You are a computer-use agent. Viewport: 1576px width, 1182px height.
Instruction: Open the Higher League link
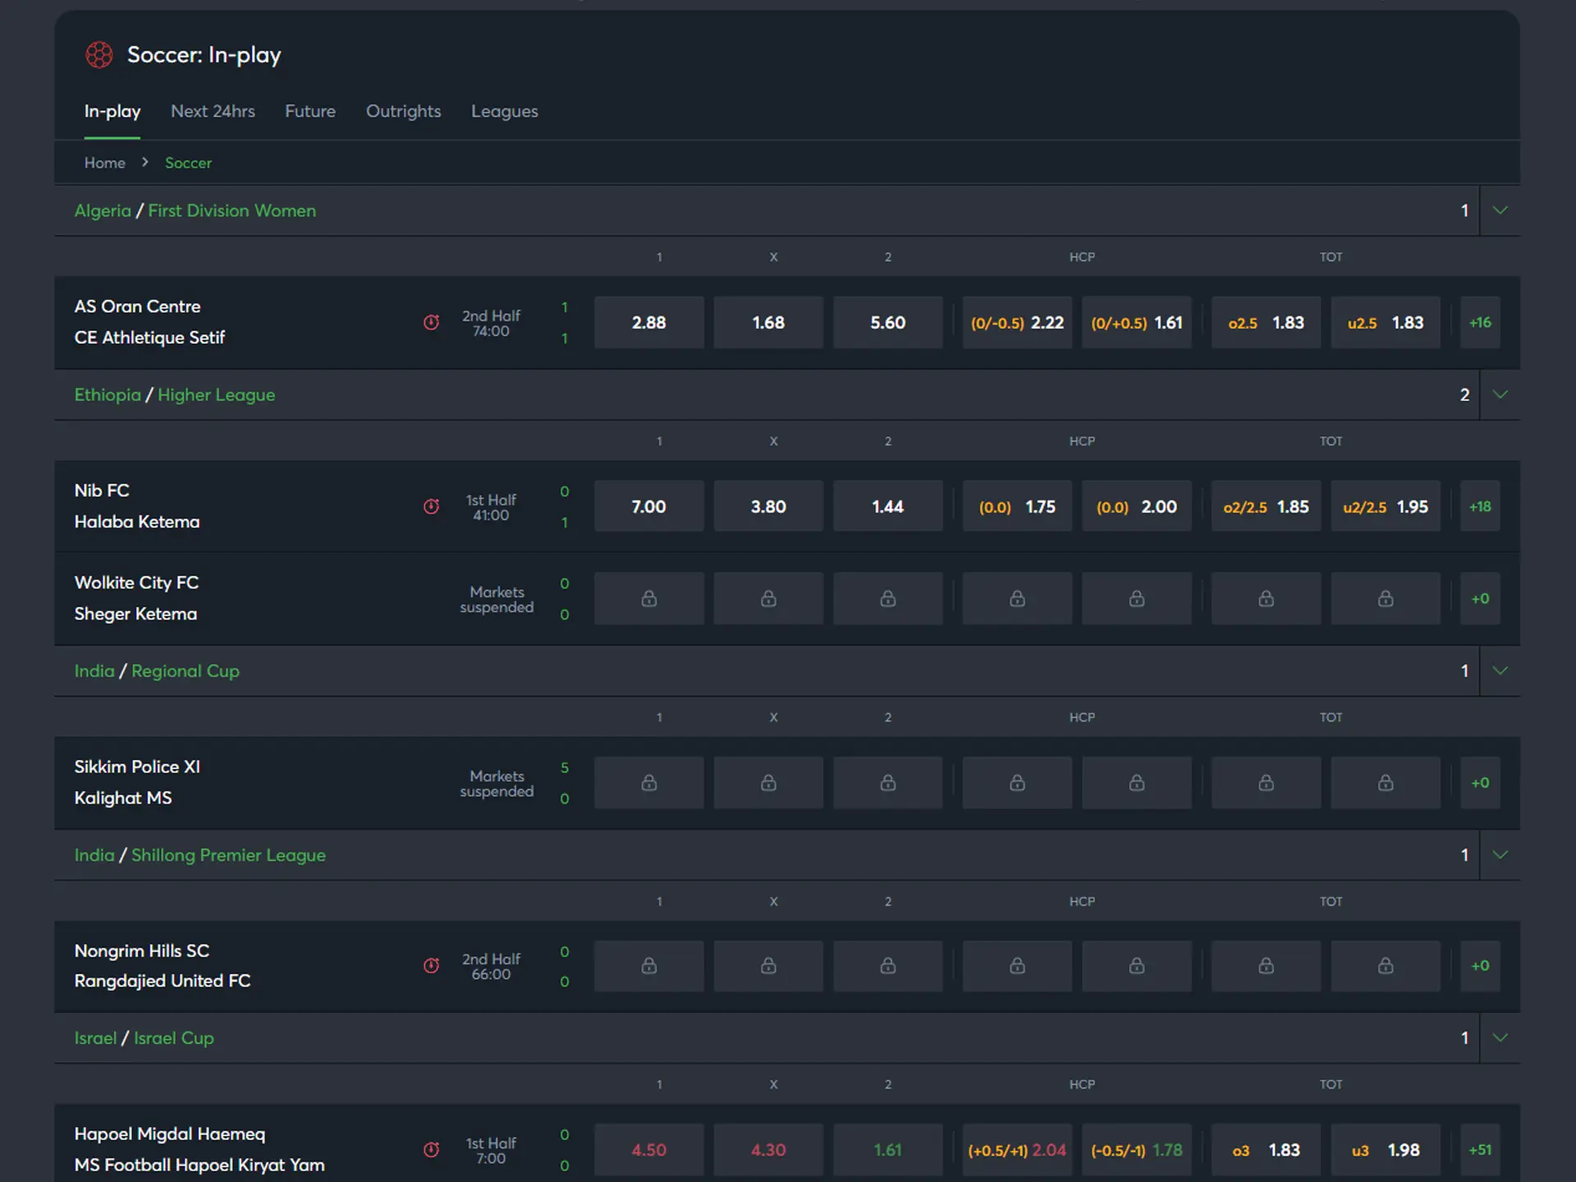(216, 395)
